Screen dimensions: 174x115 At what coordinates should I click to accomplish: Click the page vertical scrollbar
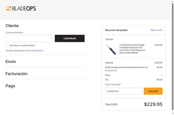click(173, 56)
